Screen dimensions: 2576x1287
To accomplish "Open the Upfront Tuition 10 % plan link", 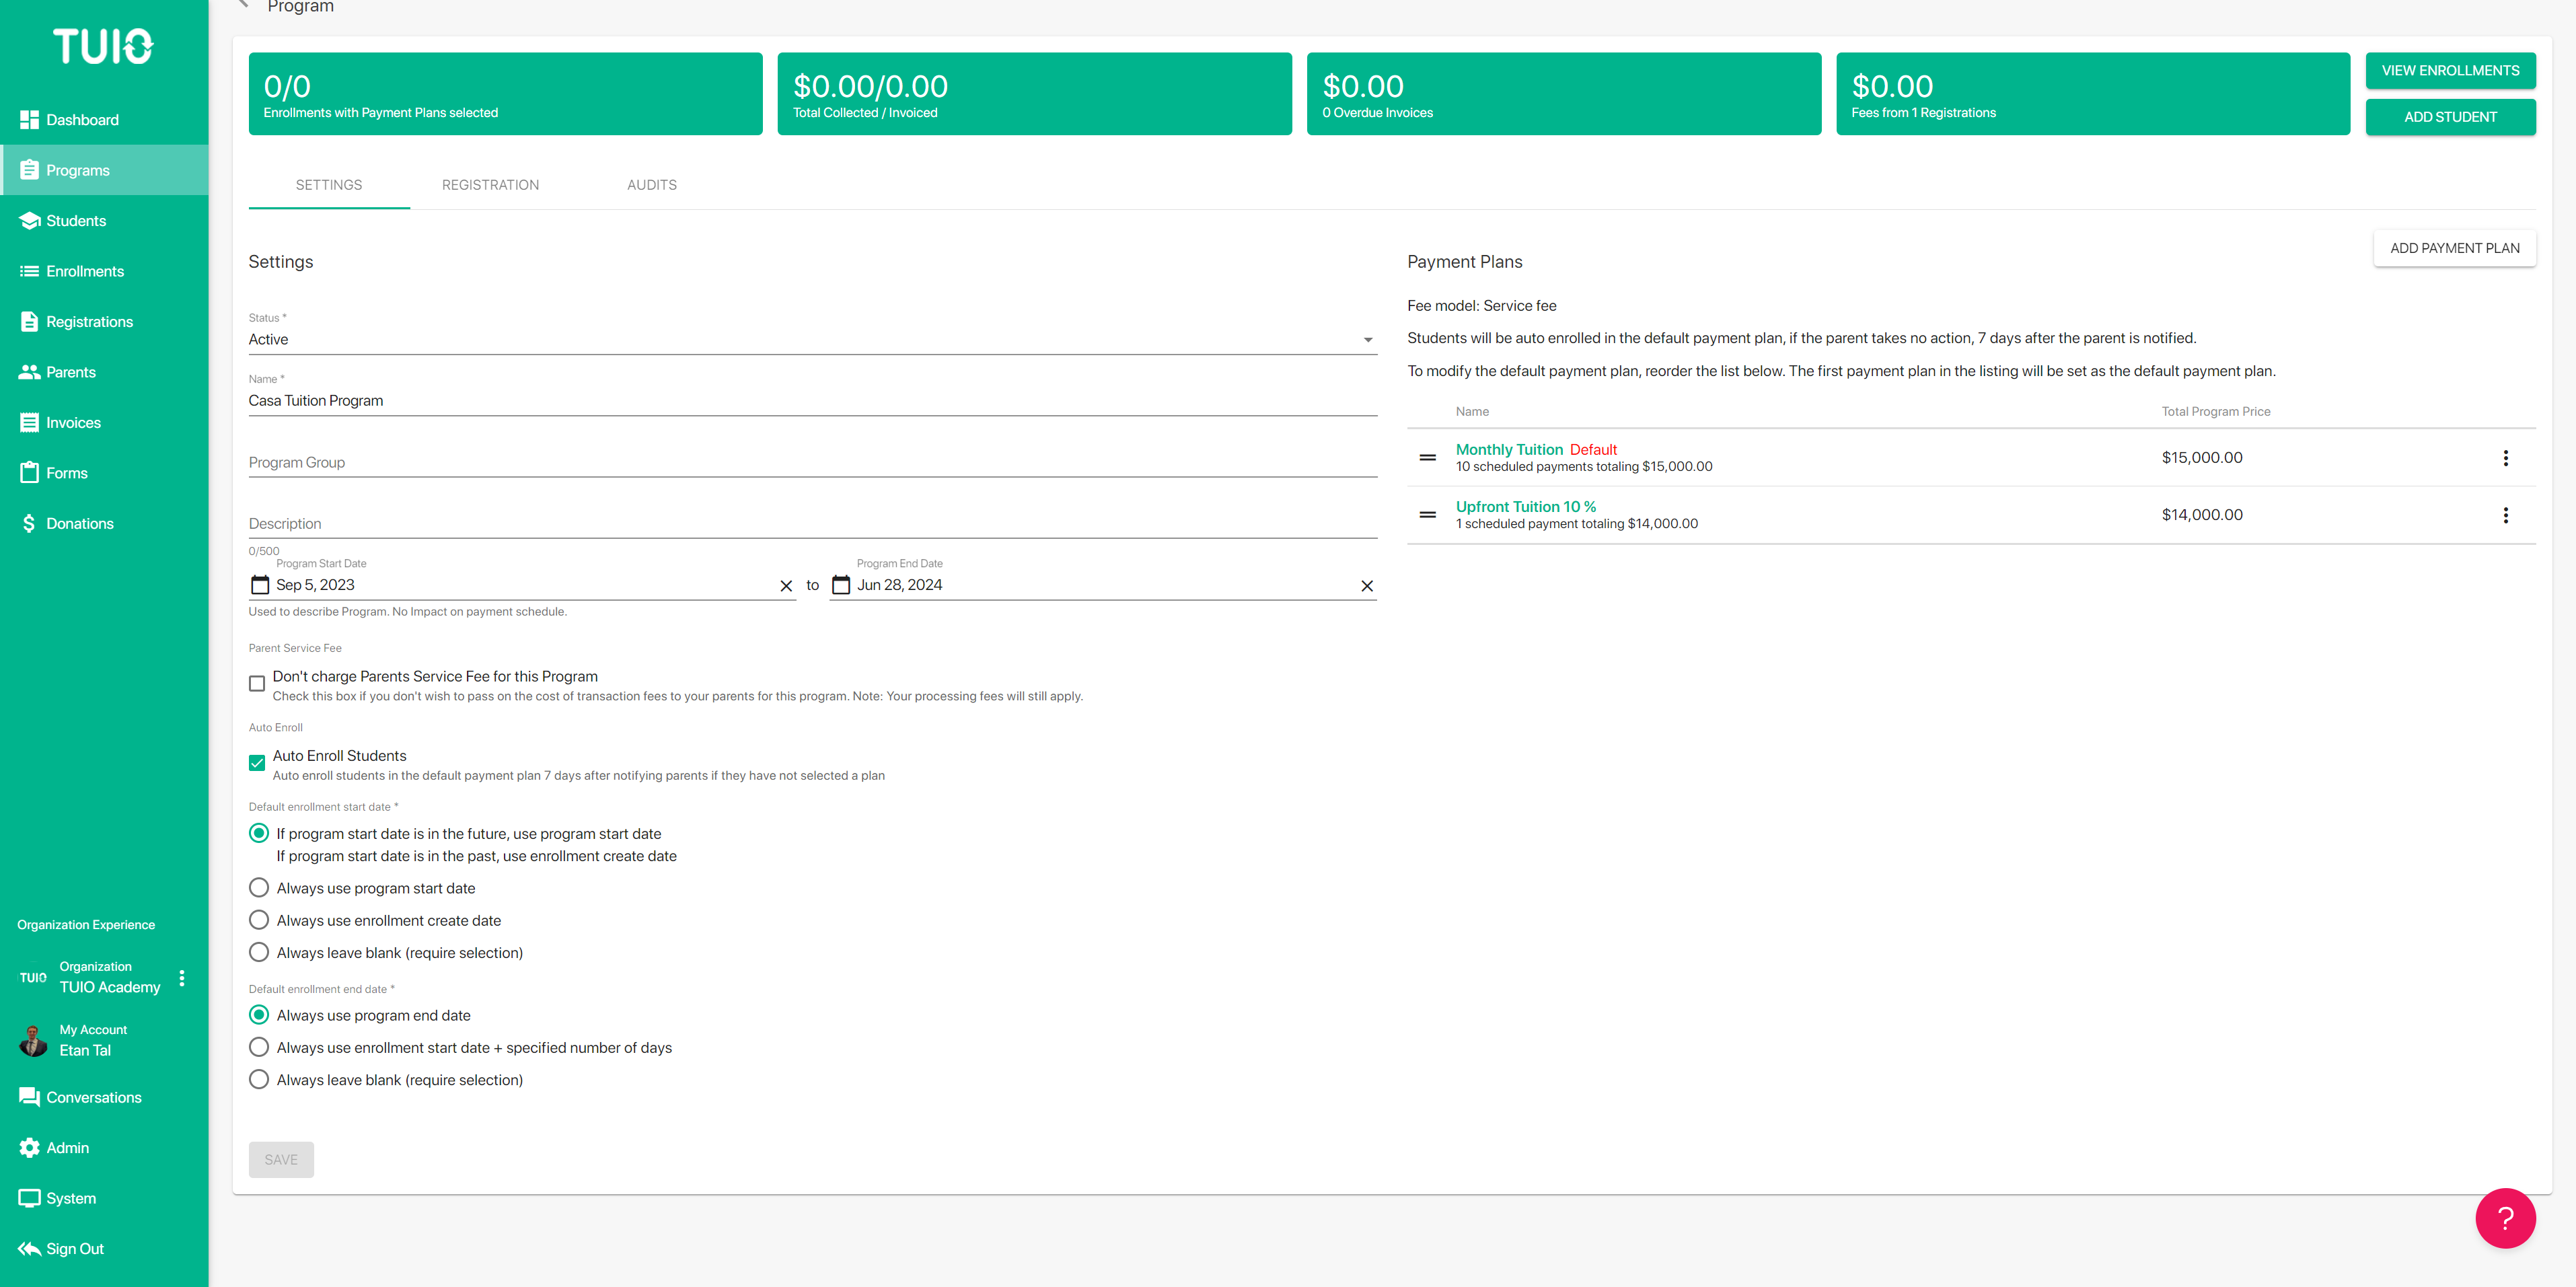I will (x=1526, y=507).
